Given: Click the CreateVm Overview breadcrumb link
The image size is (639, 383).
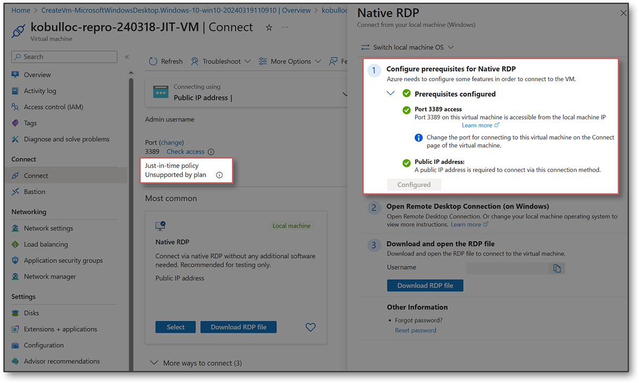Looking at the screenshot, I should (176, 10).
